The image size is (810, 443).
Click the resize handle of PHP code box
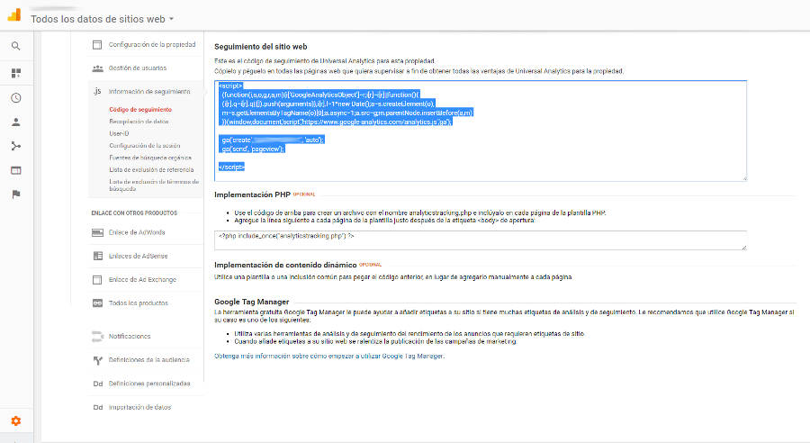(x=744, y=247)
